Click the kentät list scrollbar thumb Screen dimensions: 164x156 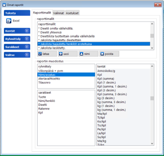[152, 98]
